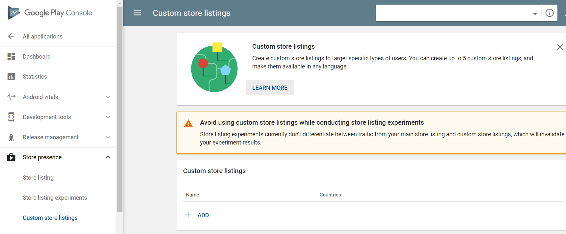Click the Android vitals pulse icon
Image resolution: width=566 pixels, height=234 pixels.
pyautogui.click(x=11, y=97)
